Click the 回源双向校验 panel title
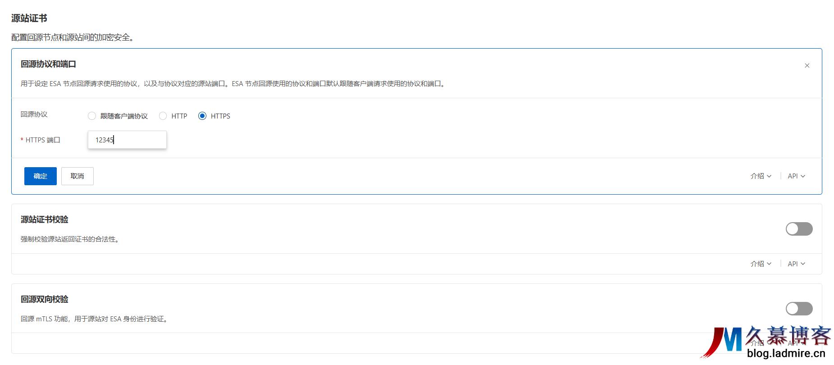834x365 pixels. point(44,300)
